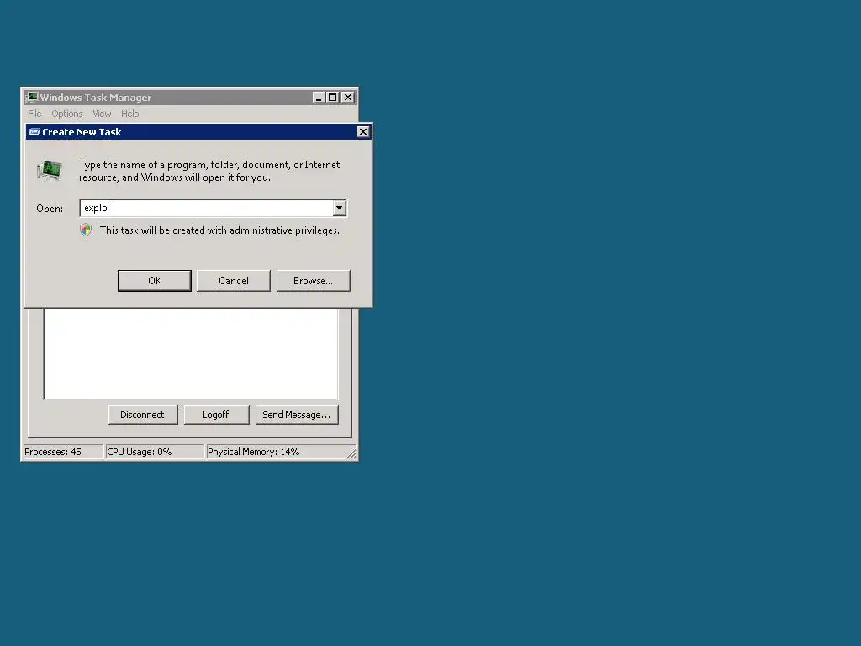Click the empty users list in Task Manager
The width and height of the screenshot is (861, 646).
[191, 354]
